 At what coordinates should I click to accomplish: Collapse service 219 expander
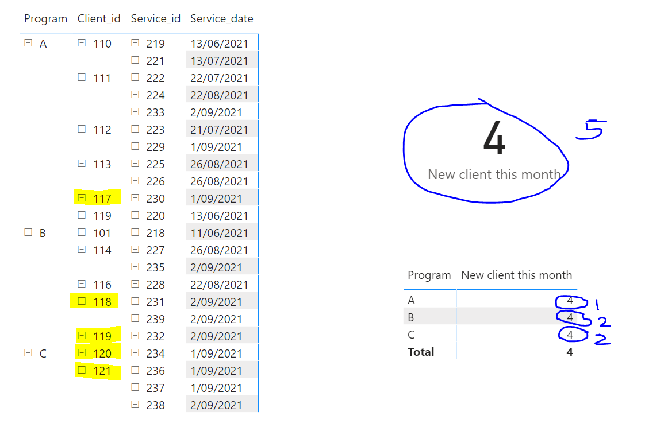click(x=135, y=42)
